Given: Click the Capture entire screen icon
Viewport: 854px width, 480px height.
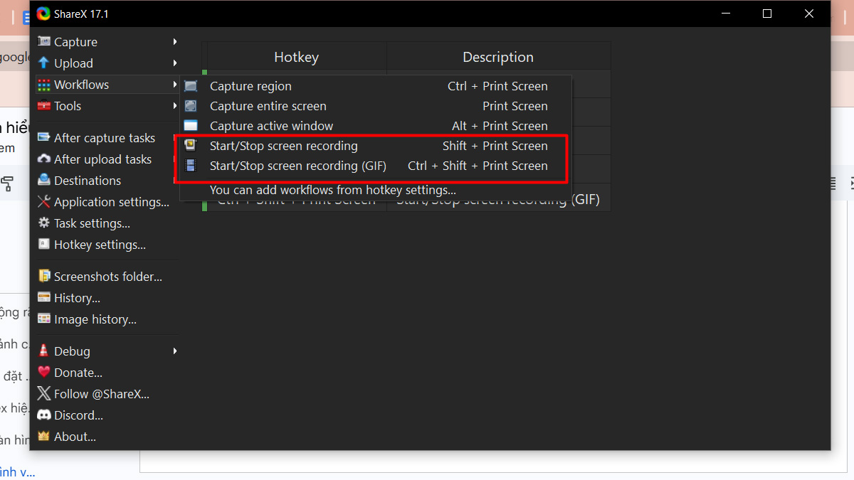Looking at the screenshot, I should pyautogui.click(x=191, y=106).
